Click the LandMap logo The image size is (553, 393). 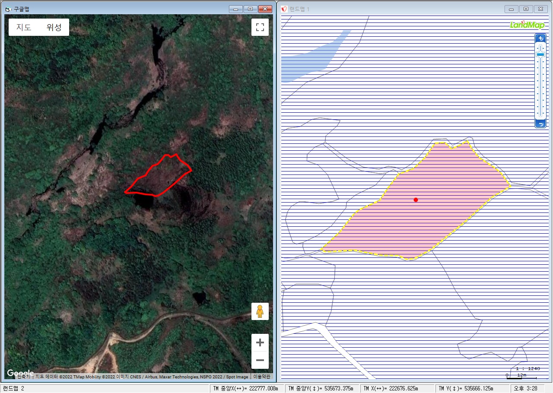(x=527, y=25)
